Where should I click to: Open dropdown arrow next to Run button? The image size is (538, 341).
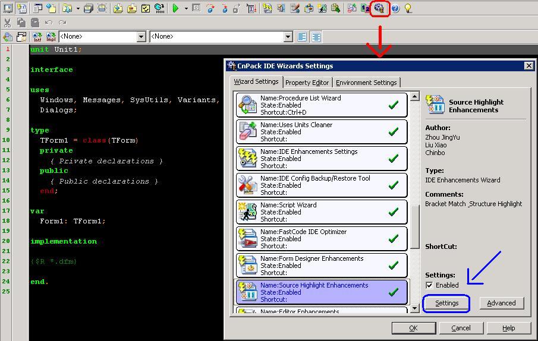coord(186,8)
